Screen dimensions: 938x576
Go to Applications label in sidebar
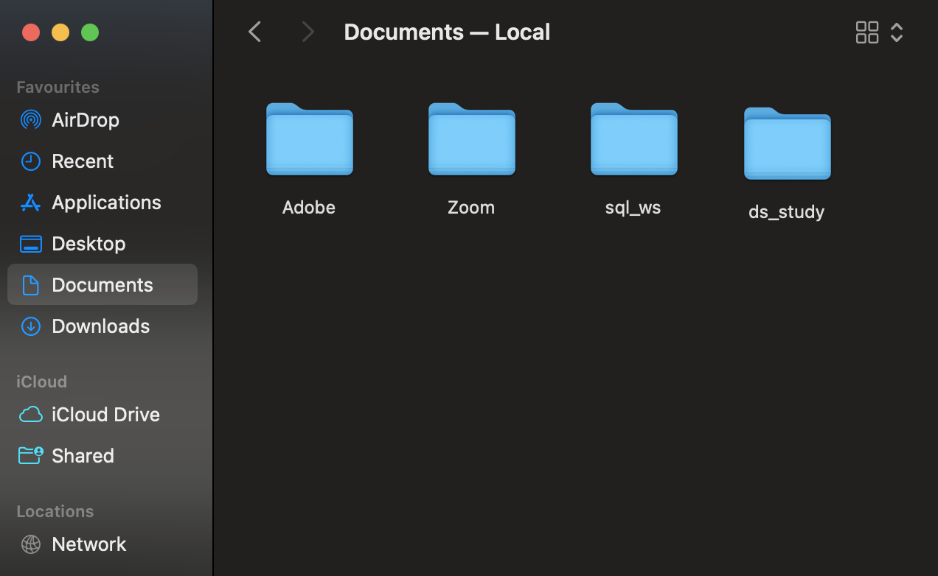pyautogui.click(x=106, y=203)
